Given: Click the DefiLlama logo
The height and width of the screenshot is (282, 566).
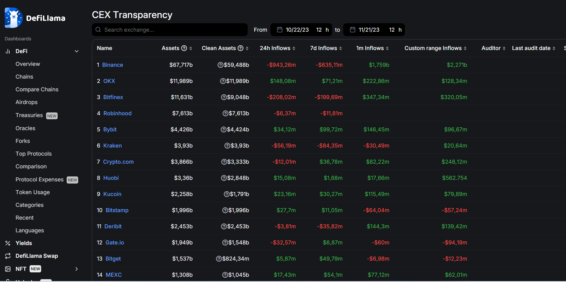Looking at the screenshot, I should (35, 18).
